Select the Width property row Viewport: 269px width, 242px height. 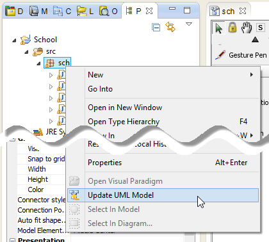click(37, 169)
